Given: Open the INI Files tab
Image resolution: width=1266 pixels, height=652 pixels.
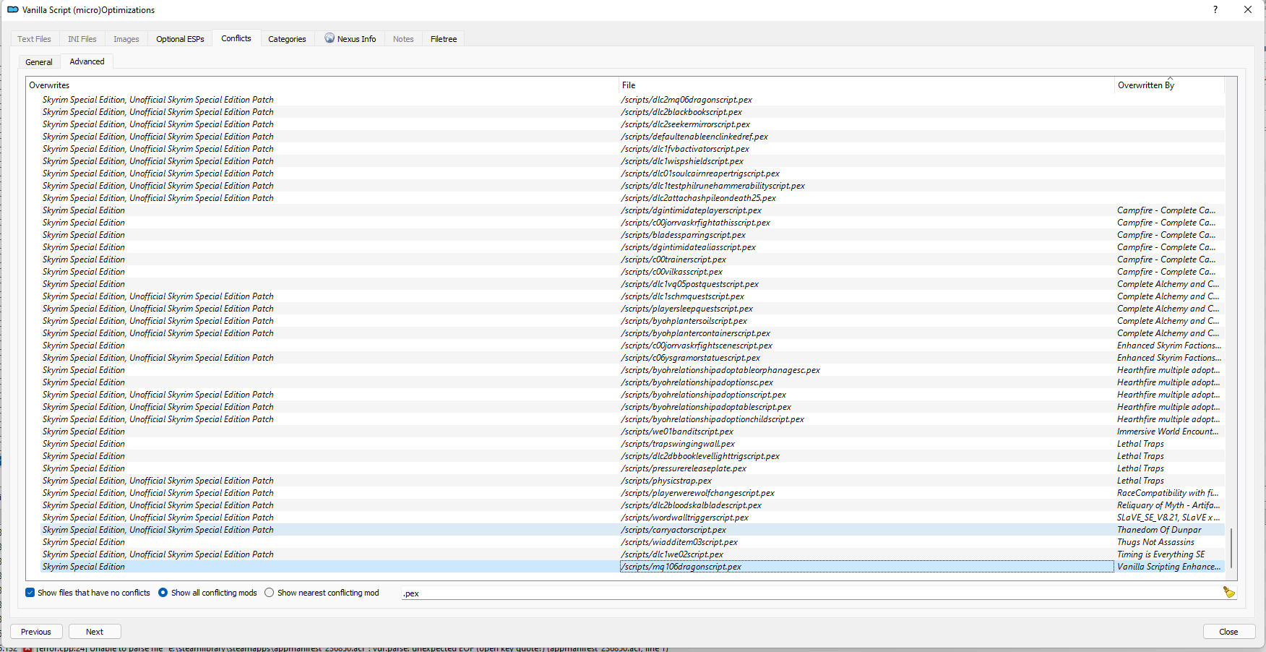Looking at the screenshot, I should [x=82, y=39].
